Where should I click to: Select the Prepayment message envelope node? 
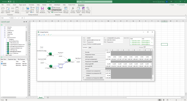[x=61, y=66]
